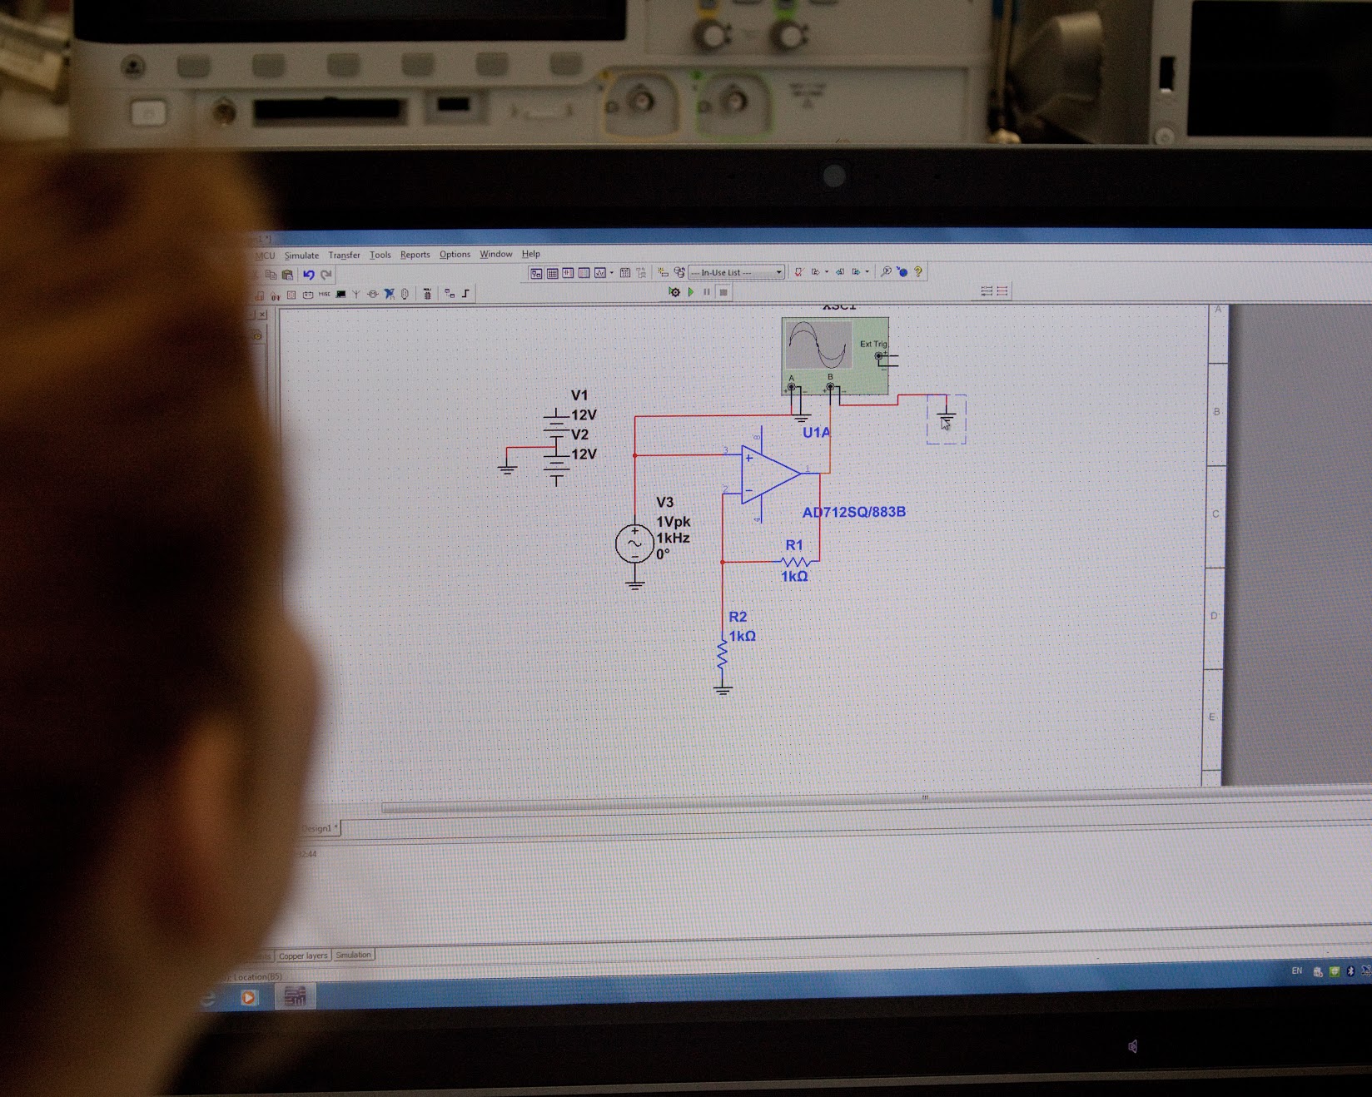This screenshot has width=1372, height=1097.
Task: Click the MISC components icon
Action: click(325, 294)
